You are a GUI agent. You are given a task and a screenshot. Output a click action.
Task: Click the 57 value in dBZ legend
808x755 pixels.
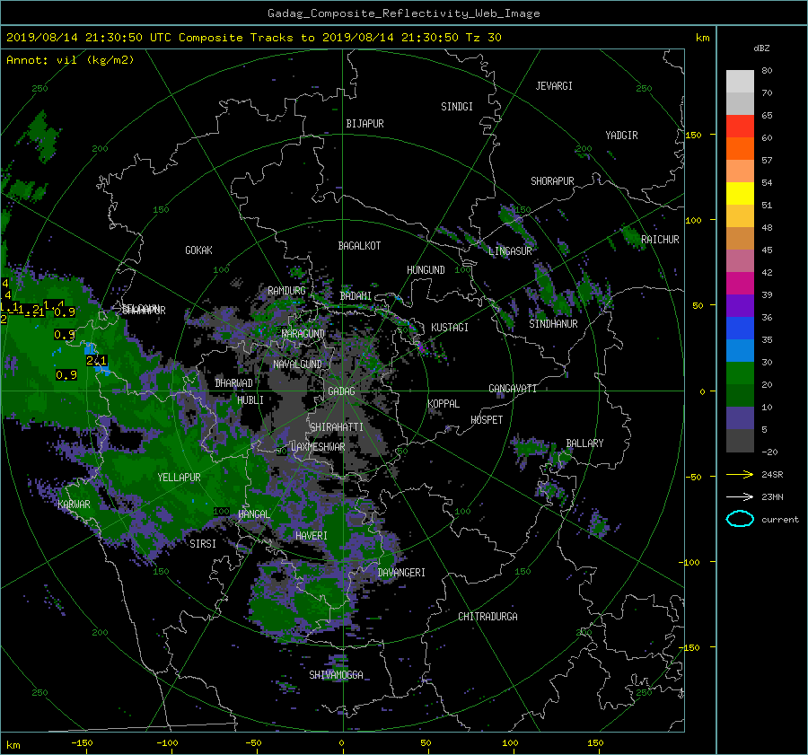pyautogui.click(x=767, y=161)
